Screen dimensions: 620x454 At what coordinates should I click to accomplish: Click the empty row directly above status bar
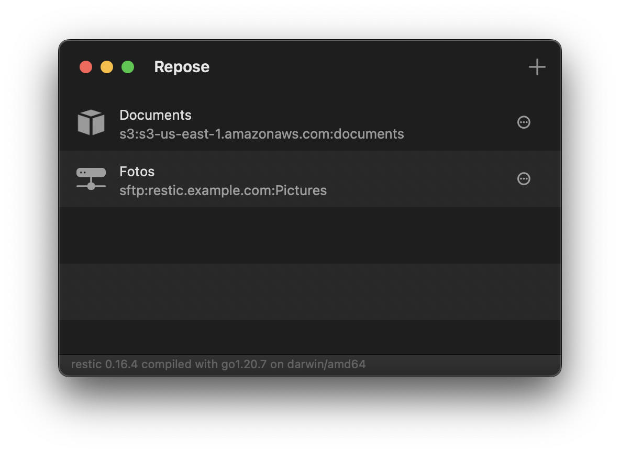tap(310, 337)
